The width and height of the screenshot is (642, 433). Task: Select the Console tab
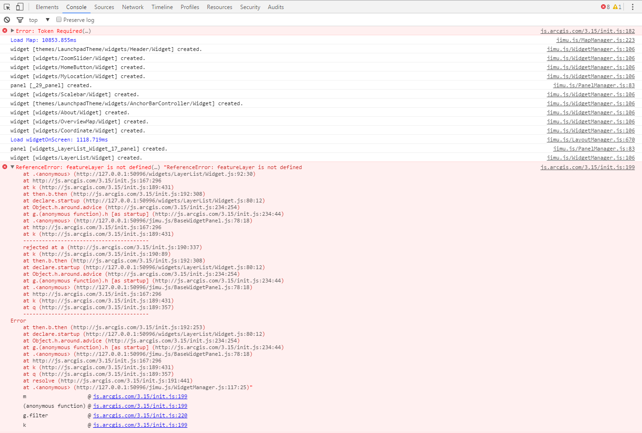[x=76, y=7]
